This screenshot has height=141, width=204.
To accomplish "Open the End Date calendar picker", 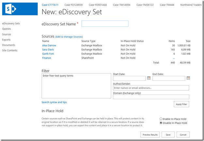I will click(188, 78).
